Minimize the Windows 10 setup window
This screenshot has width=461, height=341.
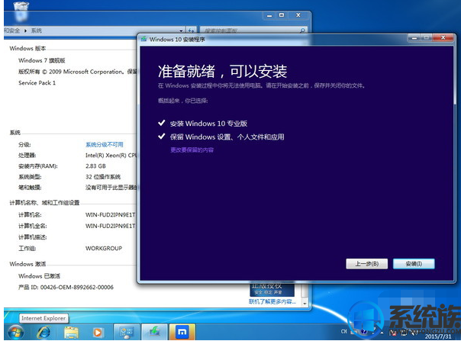pyautogui.click(x=414, y=37)
